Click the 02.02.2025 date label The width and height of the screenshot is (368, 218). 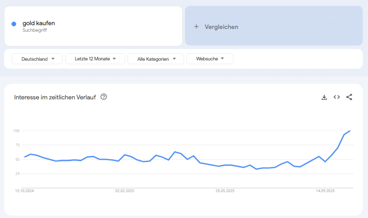(x=125, y=191)
